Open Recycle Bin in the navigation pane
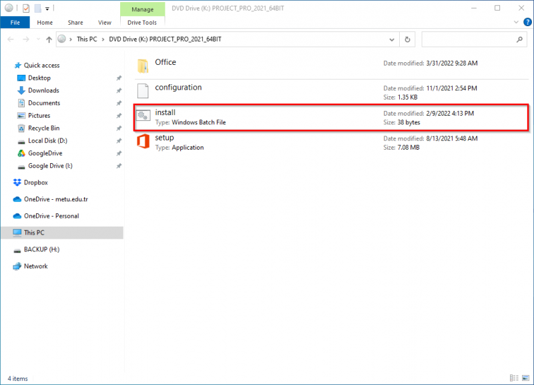 pos(43,128)
